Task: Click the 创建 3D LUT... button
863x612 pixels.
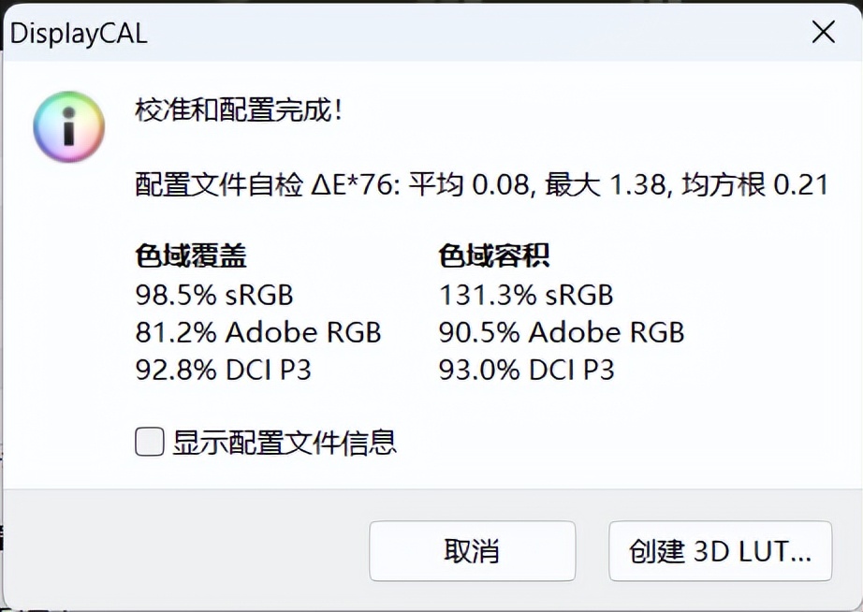Action: pyautogui.click(x=721, y=551)
